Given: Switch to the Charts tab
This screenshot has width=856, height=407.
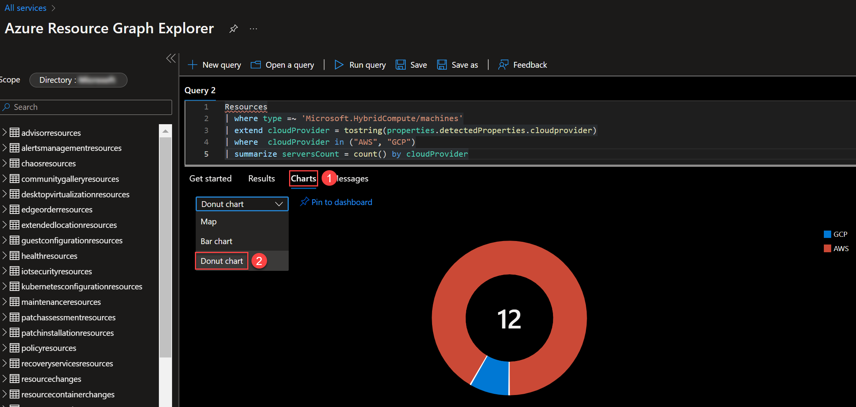Looking at the screenshot, I should tap(303, 178).
